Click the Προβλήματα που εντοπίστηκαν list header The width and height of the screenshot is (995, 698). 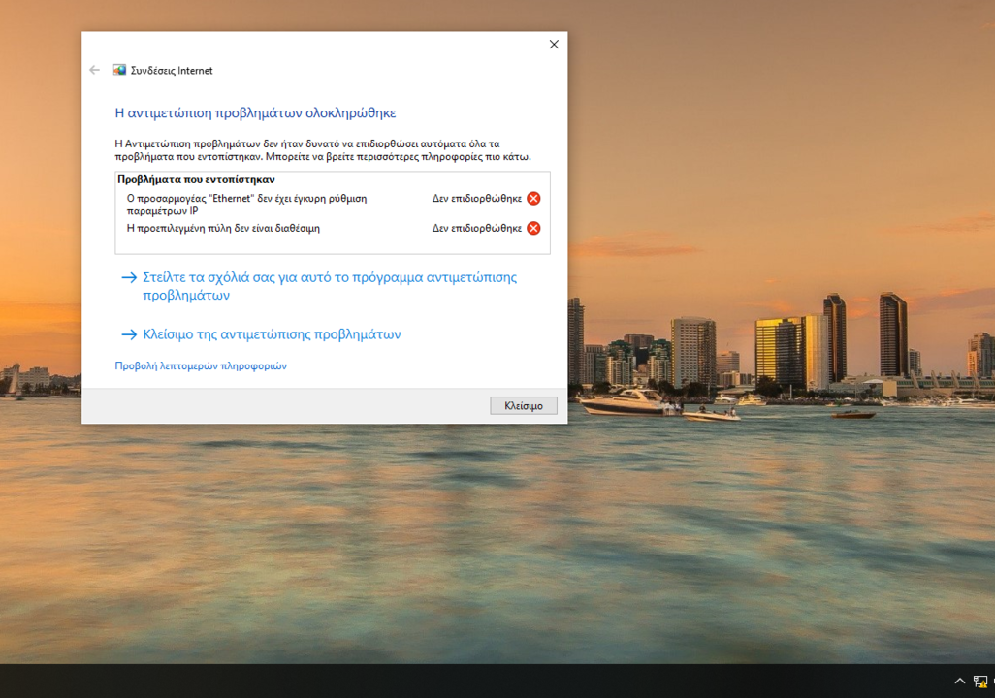coord(196,180)
